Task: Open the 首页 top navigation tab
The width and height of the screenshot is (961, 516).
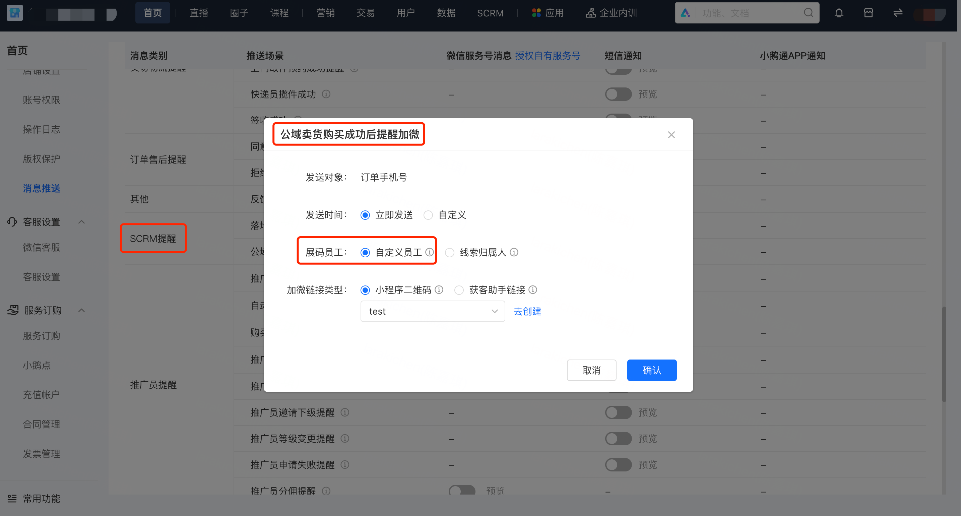Action: [x=152, y=13]
